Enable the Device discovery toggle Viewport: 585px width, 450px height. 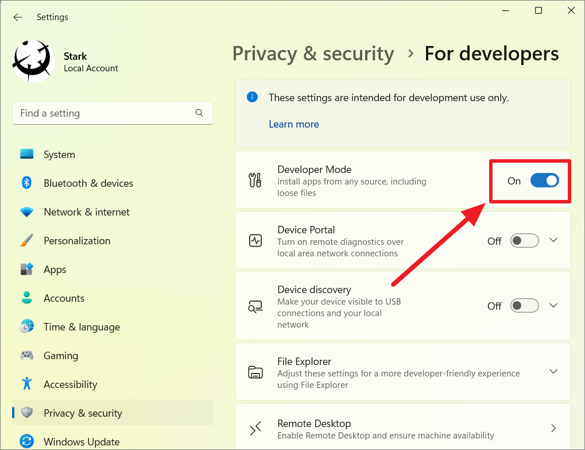(524, 306)
